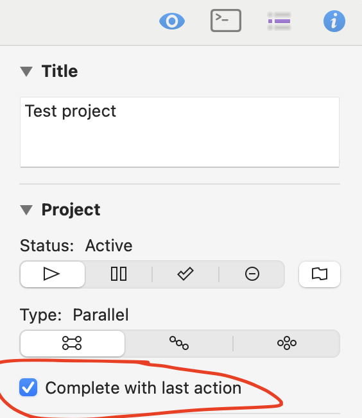This screenshot has width=362, height=418.
Task: Flag the project with flag button
Action: pos(320,274)
